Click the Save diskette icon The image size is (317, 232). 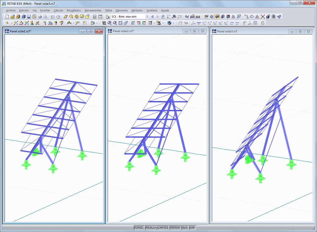point(29,16)
